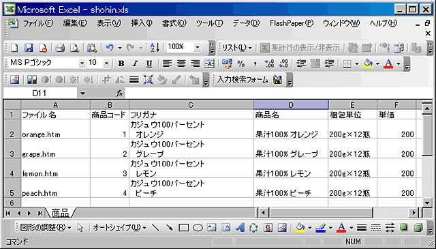Insert a text box
The height and width of the screenshot is (249, 436).
pos(212,228)
